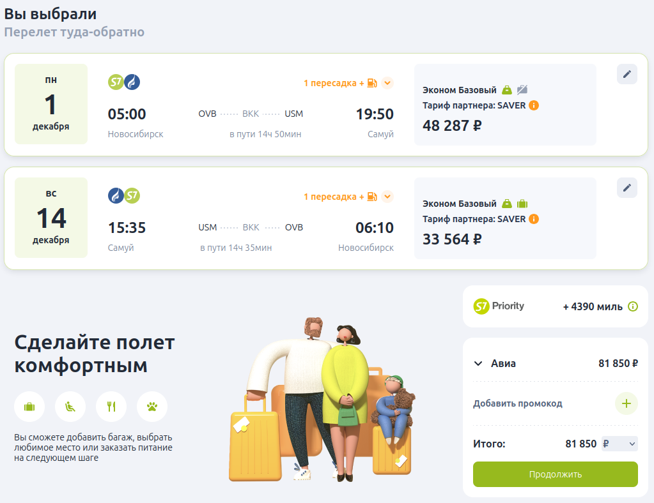Click the outbound 1 пересадка label
The height and width of the screenshot is (503, 654).
334,83
